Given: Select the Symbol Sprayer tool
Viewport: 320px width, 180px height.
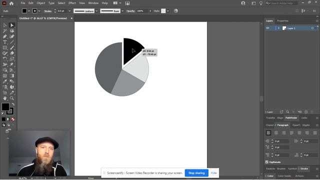Looking at the screenshot, I should coord(5,87).
